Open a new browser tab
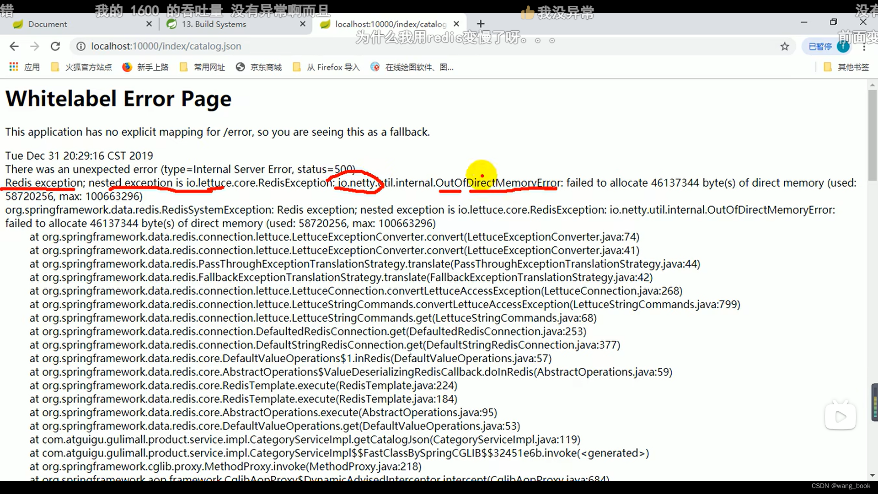Image resolution: width=878 pixels, height=494 pixels. point(481,24)
